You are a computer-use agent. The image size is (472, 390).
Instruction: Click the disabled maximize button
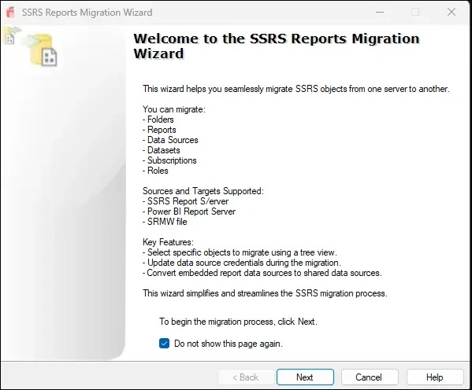tap(415, 13)
